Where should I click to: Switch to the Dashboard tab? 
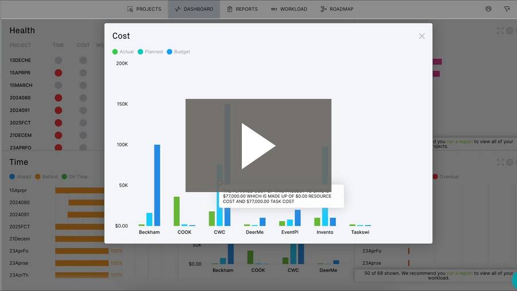tap(194, 9)
